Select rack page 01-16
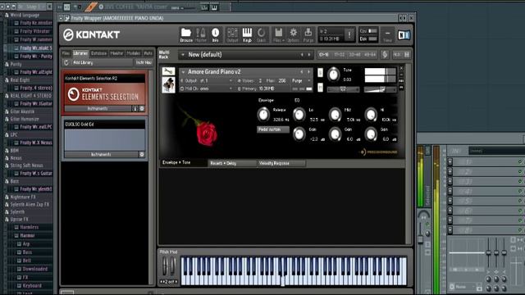This screenshot has width=525, height=295. 324,55
